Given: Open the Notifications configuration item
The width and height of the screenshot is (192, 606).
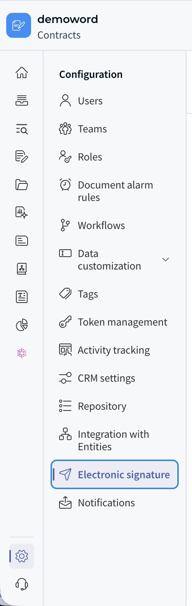Looking at the screenshot, I should pos(115,503).
